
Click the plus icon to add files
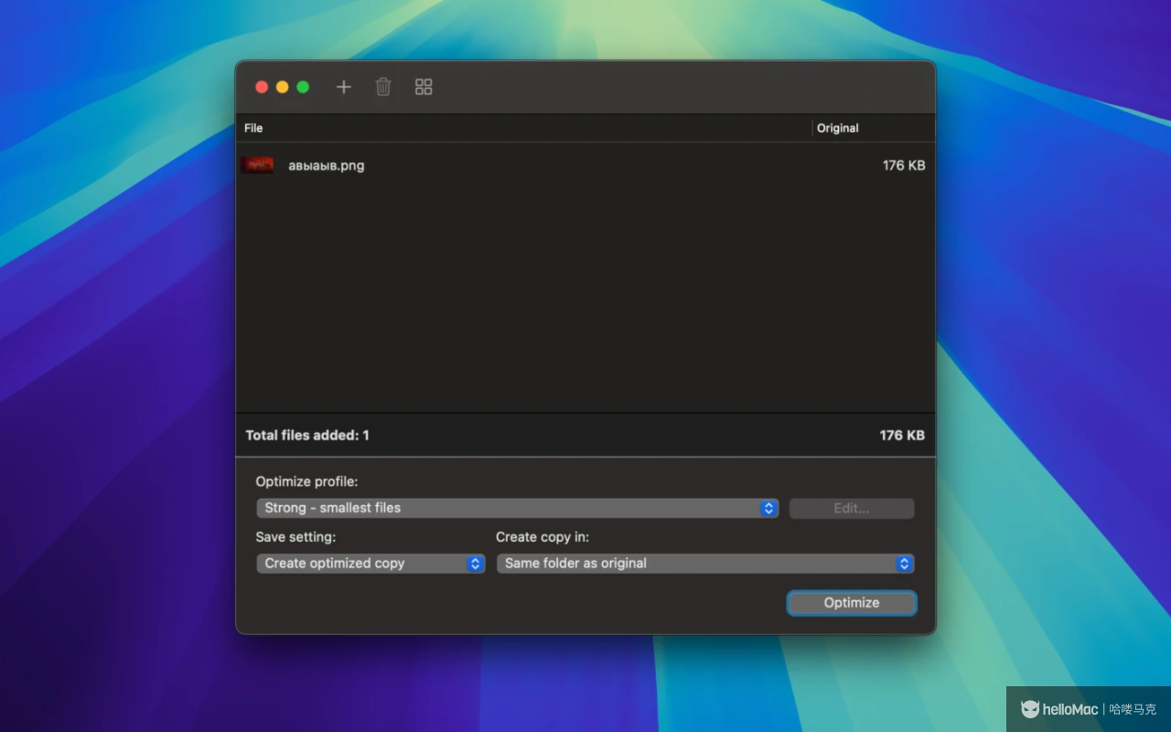(x=343, y=87)
